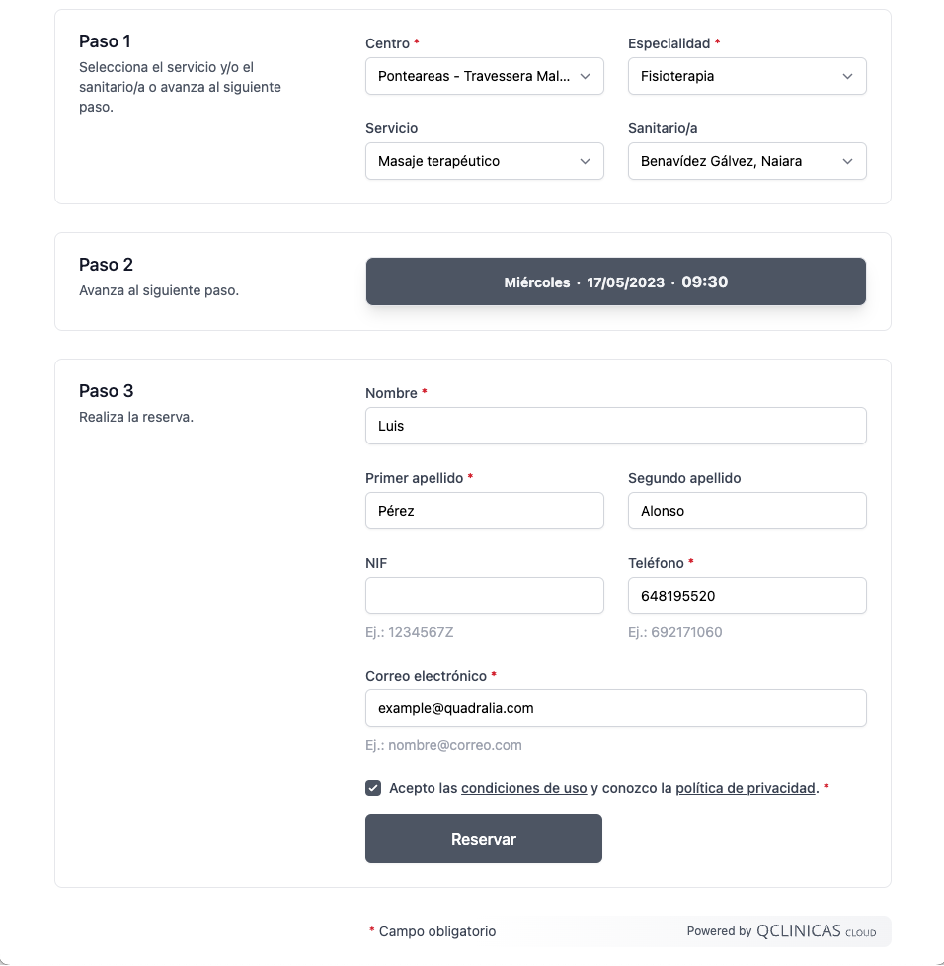The image size is (944, 966).
Task: Click the chevron arrow in Especialidad selector
Action: tap(847, 76)
